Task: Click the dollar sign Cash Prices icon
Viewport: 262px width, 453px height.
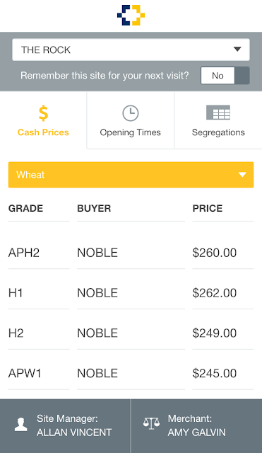Action: (43, 113)
